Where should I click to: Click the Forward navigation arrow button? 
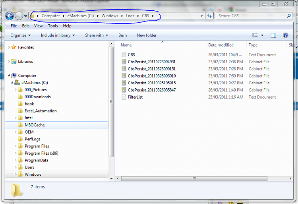point(19,16)
